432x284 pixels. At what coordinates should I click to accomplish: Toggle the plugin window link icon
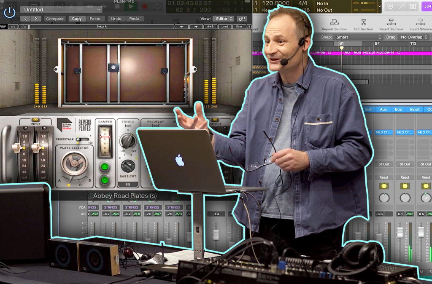coord(242,19)
